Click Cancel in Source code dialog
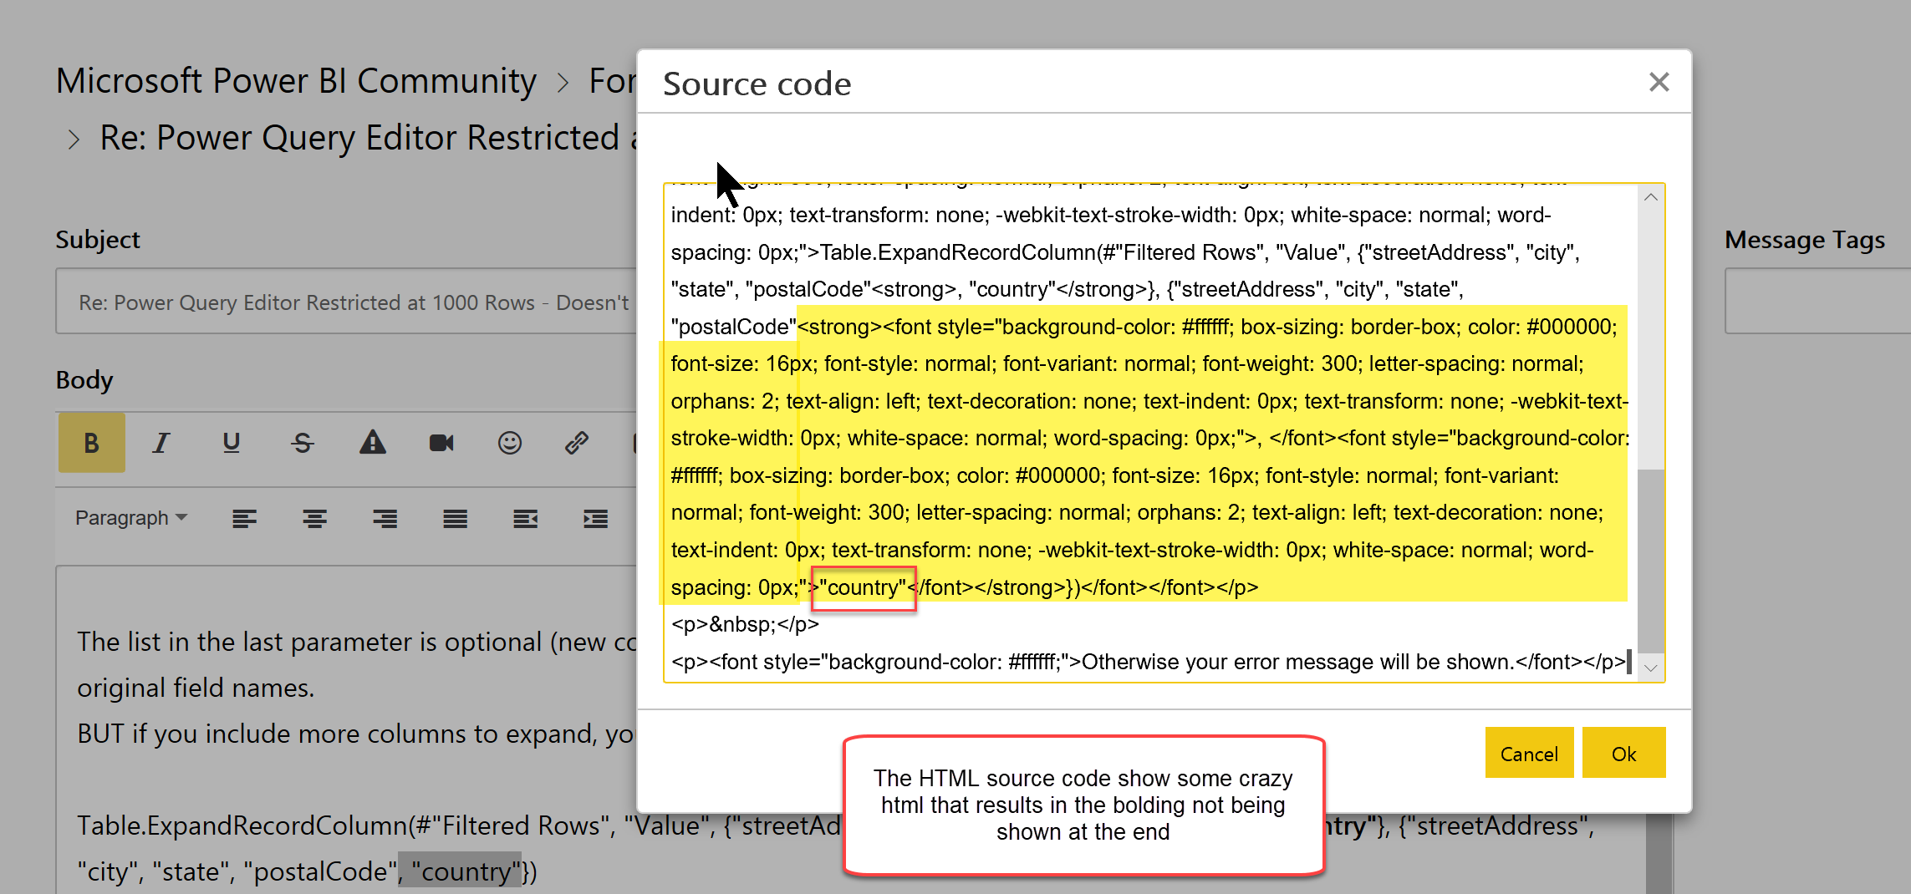The width and height of the screenshot is (1911, 894). (x=1529, y=754)
